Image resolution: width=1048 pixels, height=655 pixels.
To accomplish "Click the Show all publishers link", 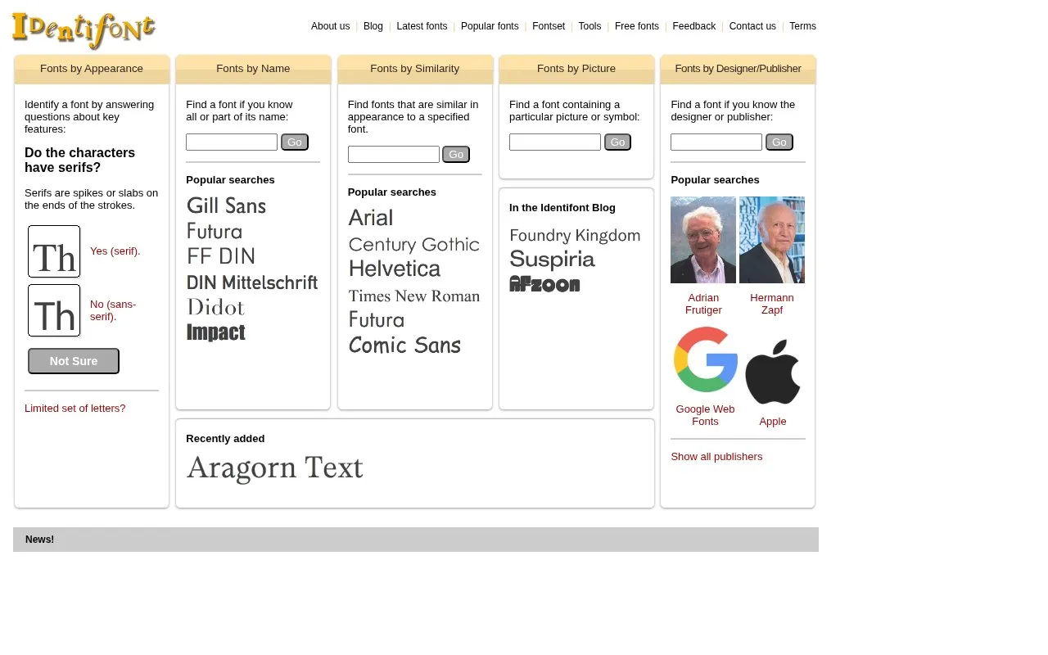I will click(716, 457).
